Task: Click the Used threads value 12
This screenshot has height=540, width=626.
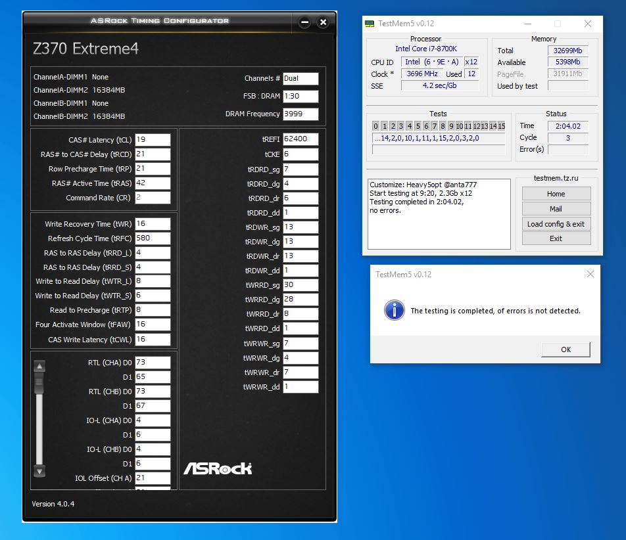Action: (x=471, y=74)
